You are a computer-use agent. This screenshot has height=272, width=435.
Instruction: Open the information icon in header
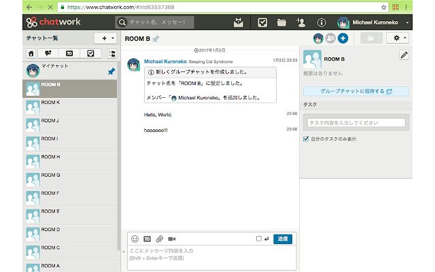pos(321,22)
